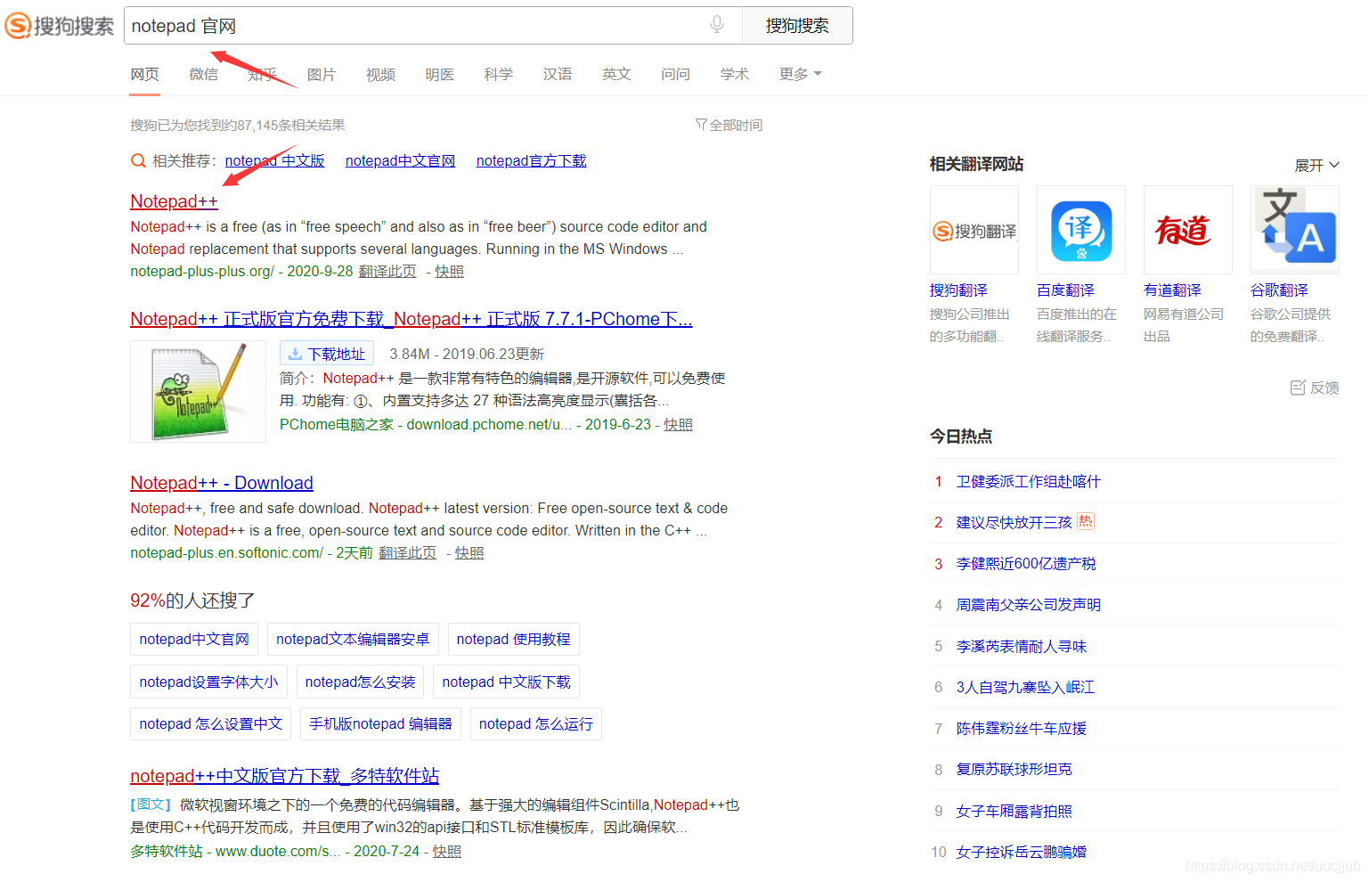Open hot topic 李健熙近600亿遗产税
This screenshot has height=882, width=1369.
pos(1026,564)
